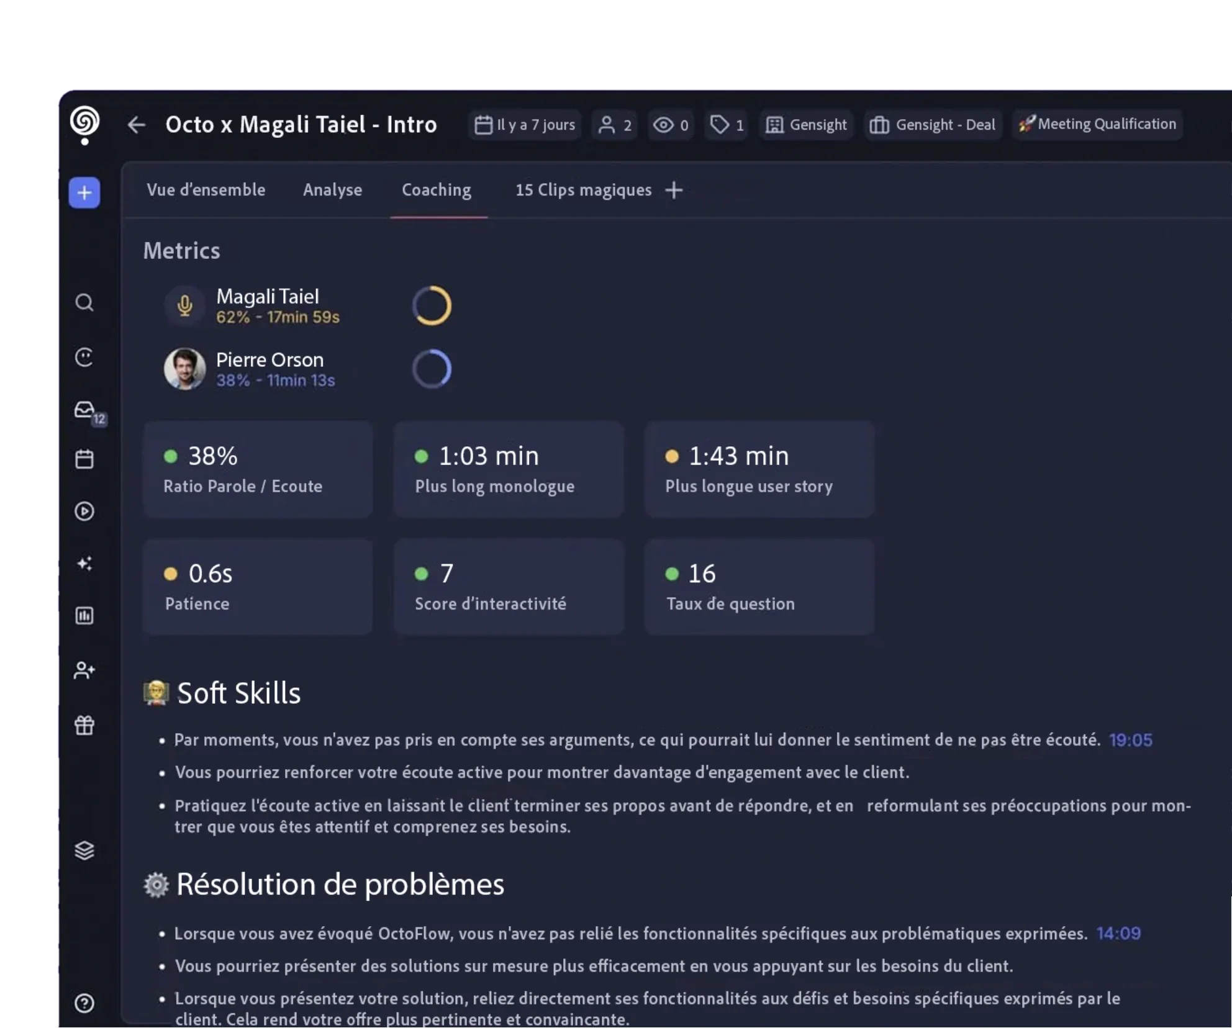This screenshot has height=1028, width=1232.
Task: Select the Coaching tab
Action: pos(437,190)
